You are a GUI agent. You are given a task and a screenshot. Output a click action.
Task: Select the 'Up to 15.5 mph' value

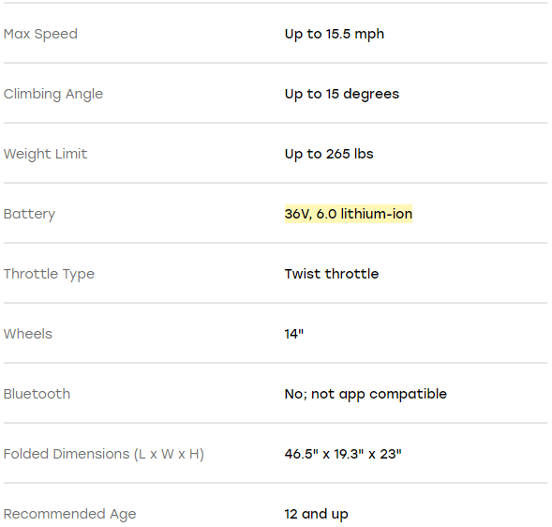click(334, 34)
